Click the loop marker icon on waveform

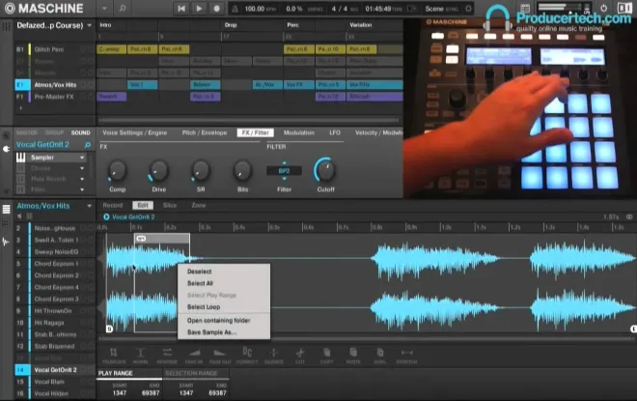(141, 239)
